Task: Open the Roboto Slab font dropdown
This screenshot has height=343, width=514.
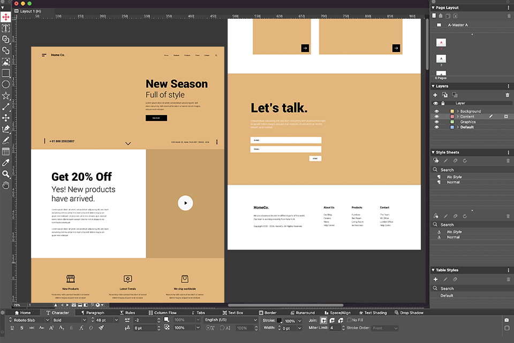Action: [x=47, y=320]
